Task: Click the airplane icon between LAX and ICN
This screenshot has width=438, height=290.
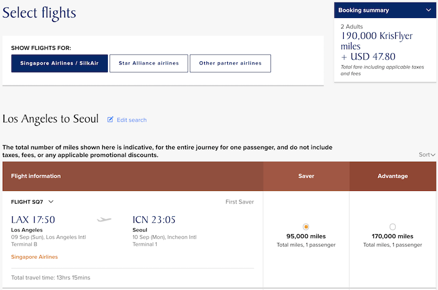Action: (x=104, y=220)
